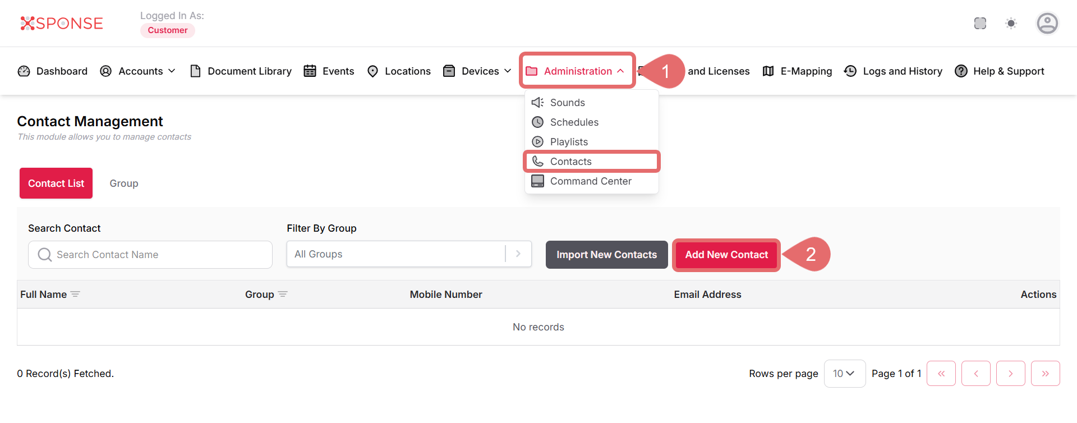This screenshot has height=423, width=1077.
Task: Switch to the Group tab
Action: (124, 183)
